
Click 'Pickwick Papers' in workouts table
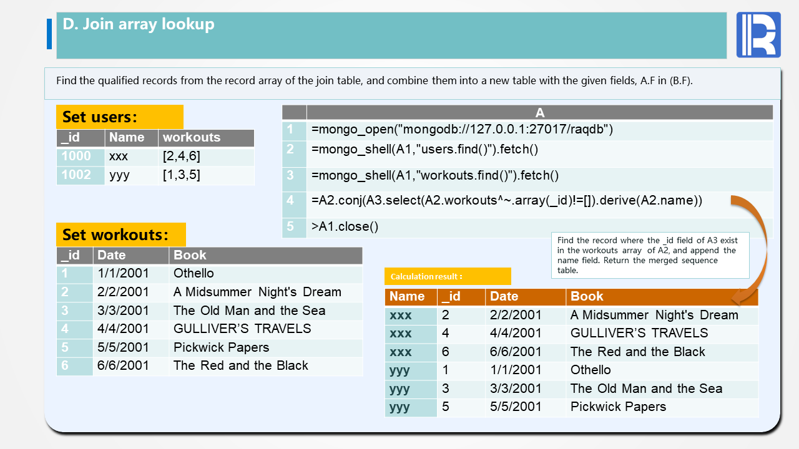pyautogui.click(x=222, y=347)
